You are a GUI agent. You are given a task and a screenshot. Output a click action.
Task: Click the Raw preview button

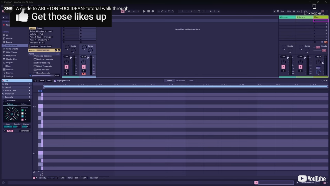pyautogui.click(x=57, y=76)
